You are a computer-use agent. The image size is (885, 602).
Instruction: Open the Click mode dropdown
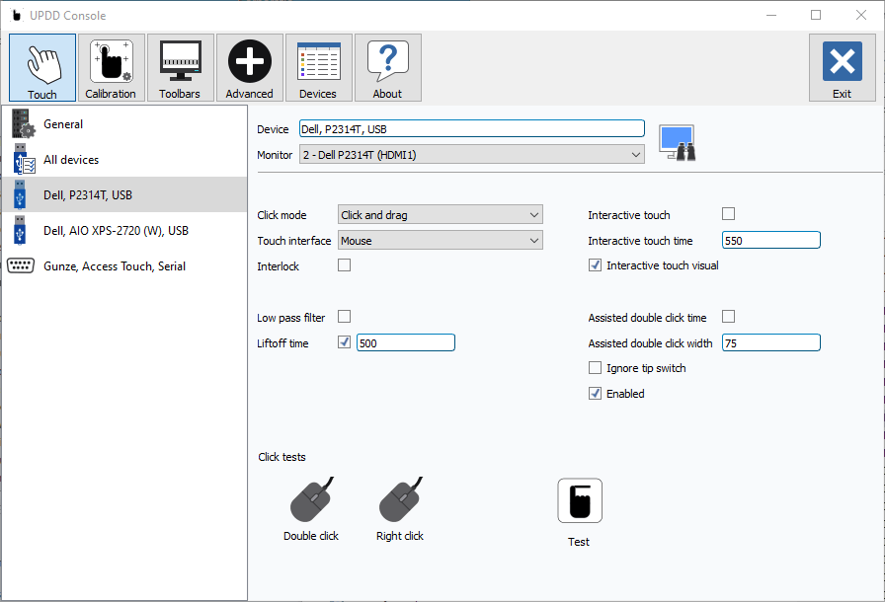[441, 215]
